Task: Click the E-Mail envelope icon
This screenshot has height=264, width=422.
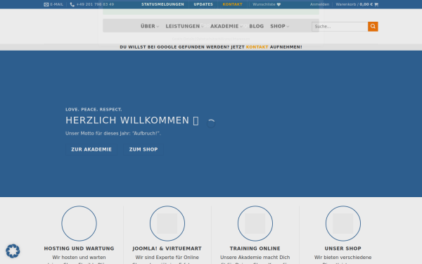Action: (46, 4)
